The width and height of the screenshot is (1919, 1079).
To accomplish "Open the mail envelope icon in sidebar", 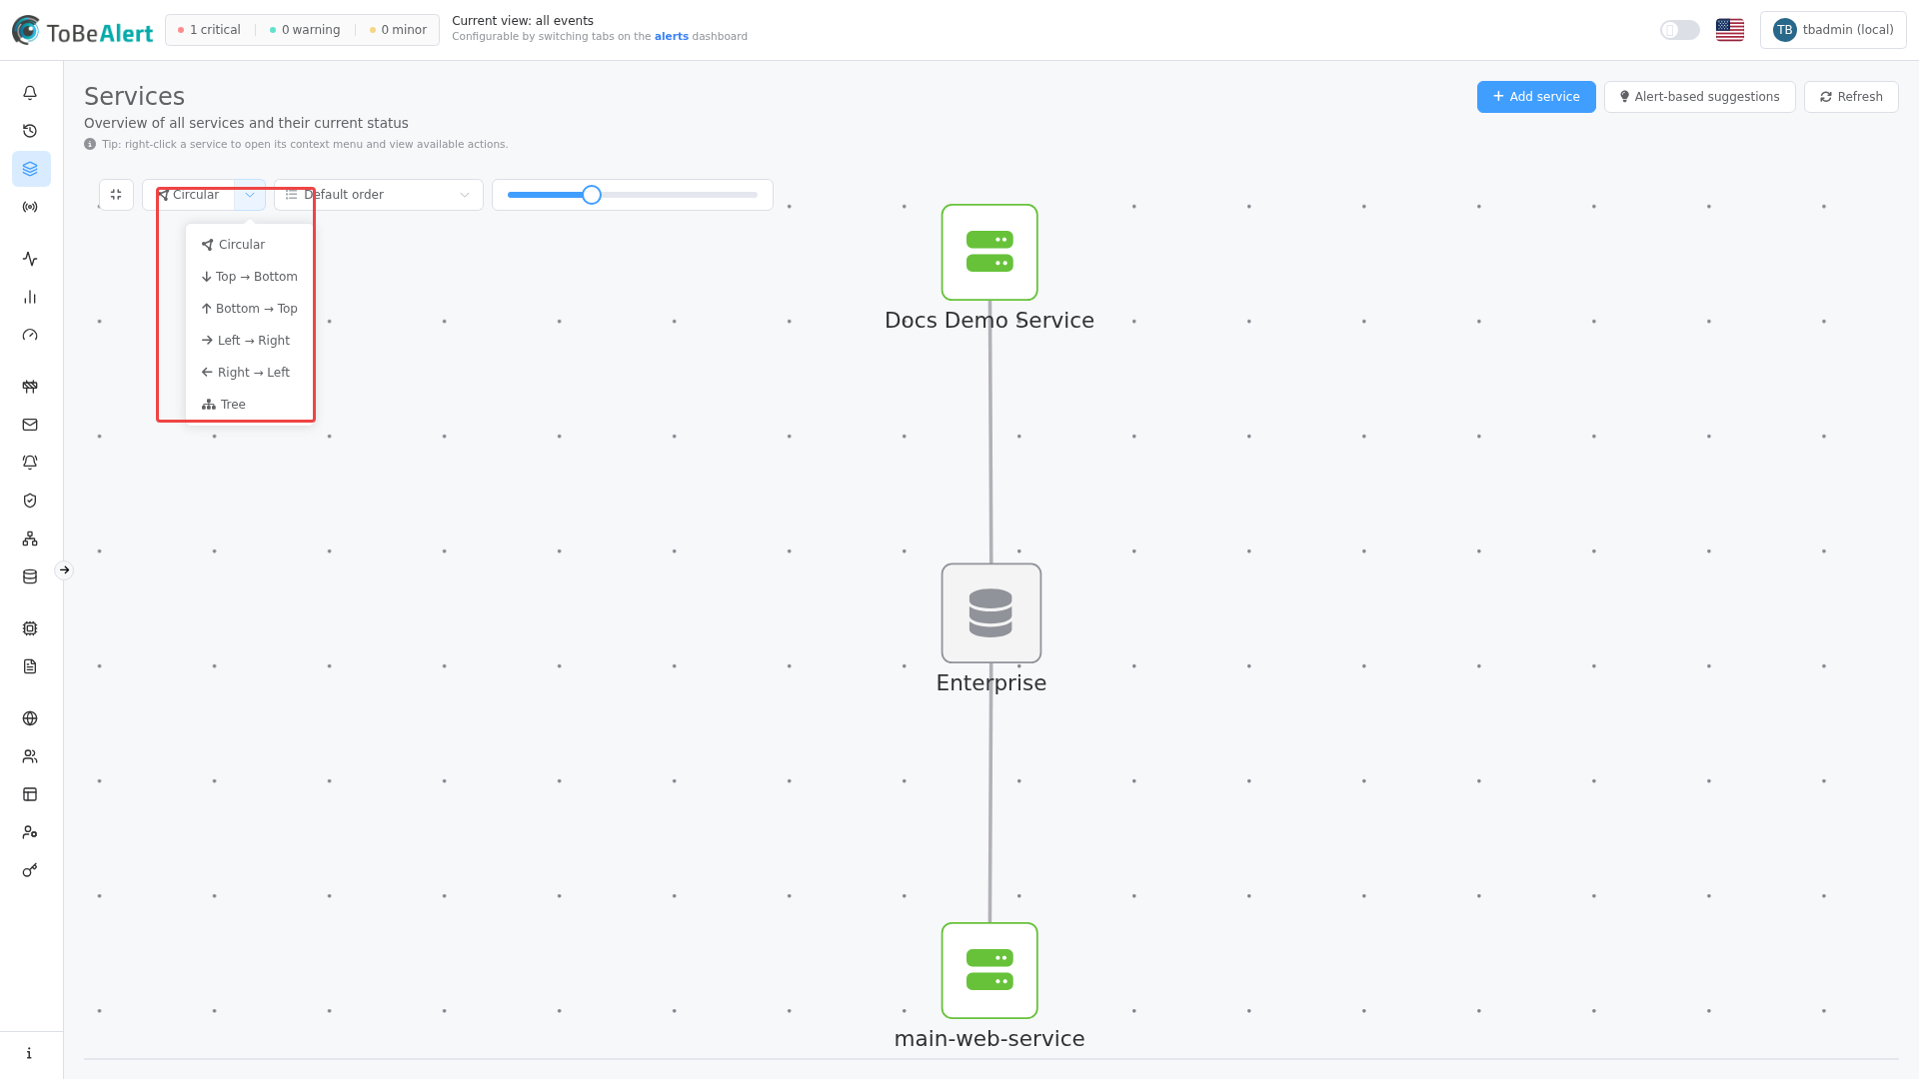I will pos(30,425).
